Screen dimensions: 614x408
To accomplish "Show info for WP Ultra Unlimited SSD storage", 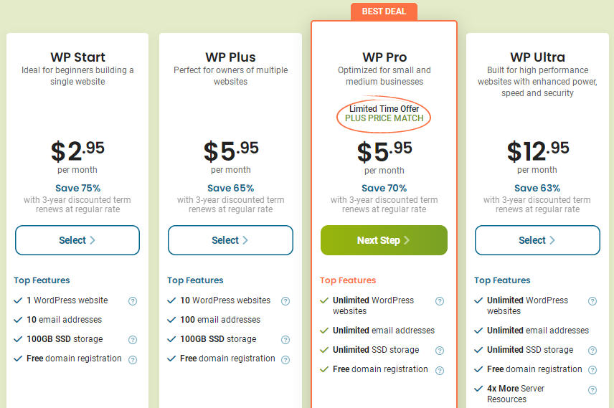I will [x=592, y=351].
